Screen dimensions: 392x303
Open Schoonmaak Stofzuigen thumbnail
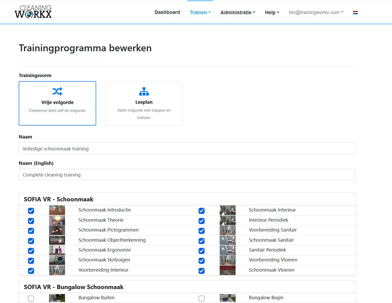[x=57, y=260]
